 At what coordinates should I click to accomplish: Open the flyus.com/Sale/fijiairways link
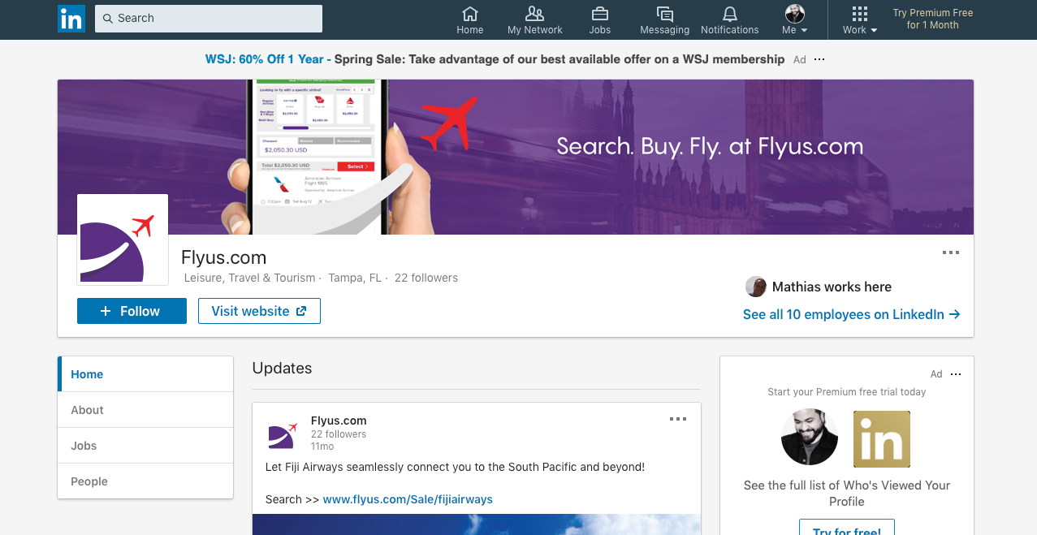point(408,499)
